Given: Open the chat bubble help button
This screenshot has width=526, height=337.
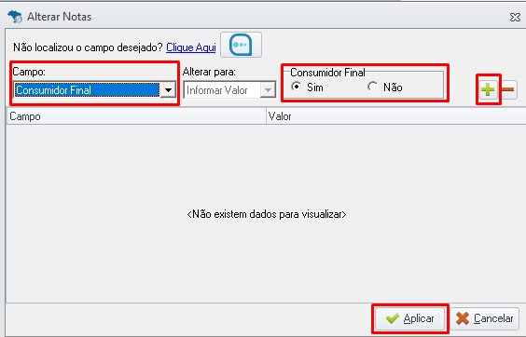Looking at the screenshot, I should click(241, 45).
